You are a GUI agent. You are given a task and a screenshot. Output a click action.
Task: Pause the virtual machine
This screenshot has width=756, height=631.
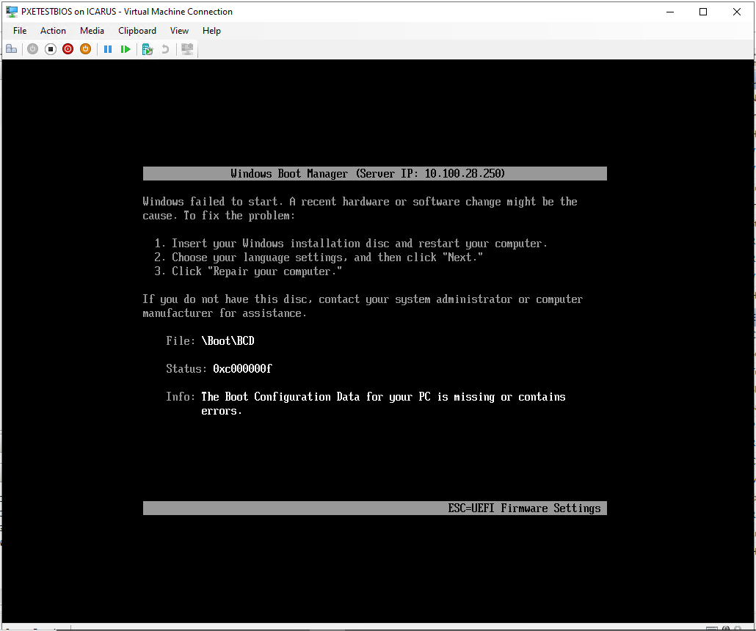[x=108, y=49]
